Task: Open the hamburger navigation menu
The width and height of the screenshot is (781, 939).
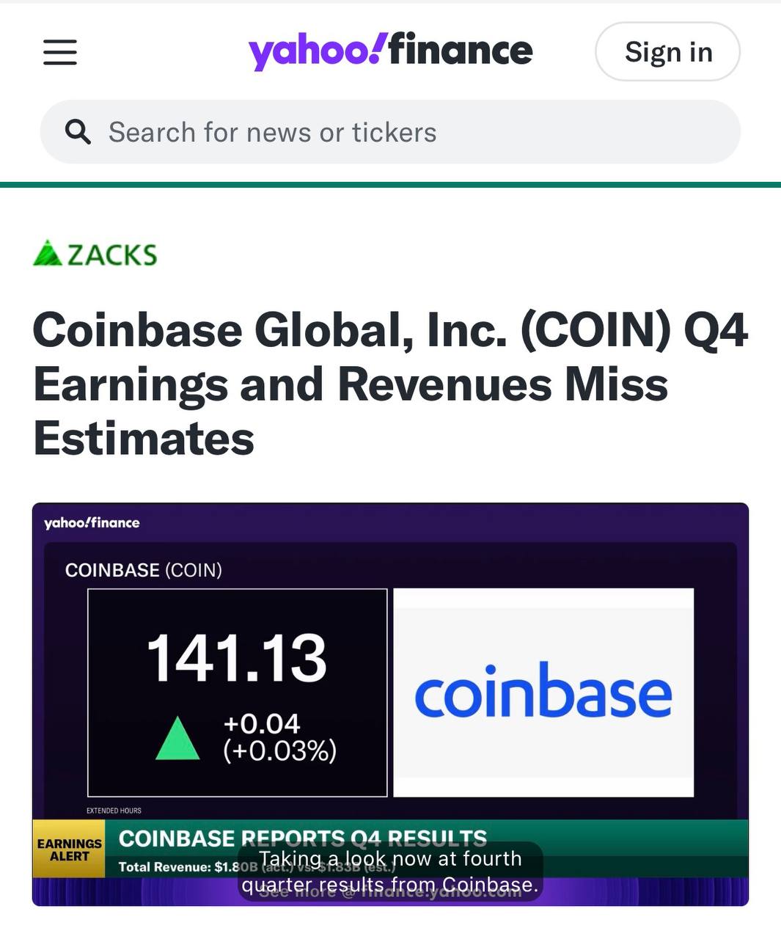Action: 60,52
